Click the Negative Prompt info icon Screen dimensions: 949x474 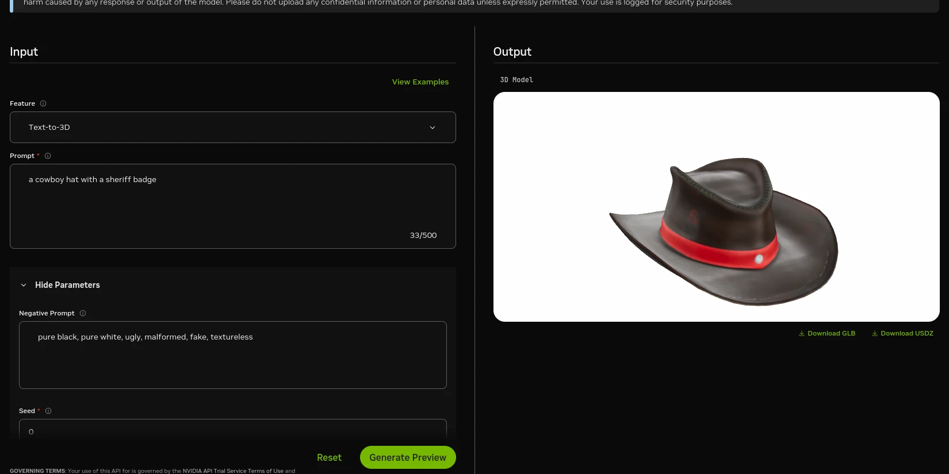[83, 313]
